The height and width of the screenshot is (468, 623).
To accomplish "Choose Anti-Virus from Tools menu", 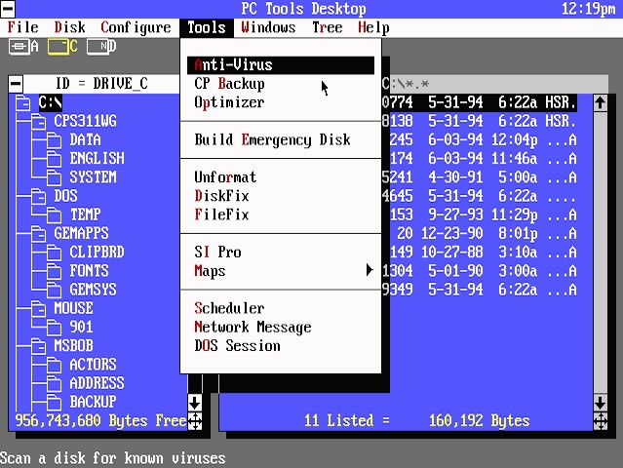I will click(281, 65).
